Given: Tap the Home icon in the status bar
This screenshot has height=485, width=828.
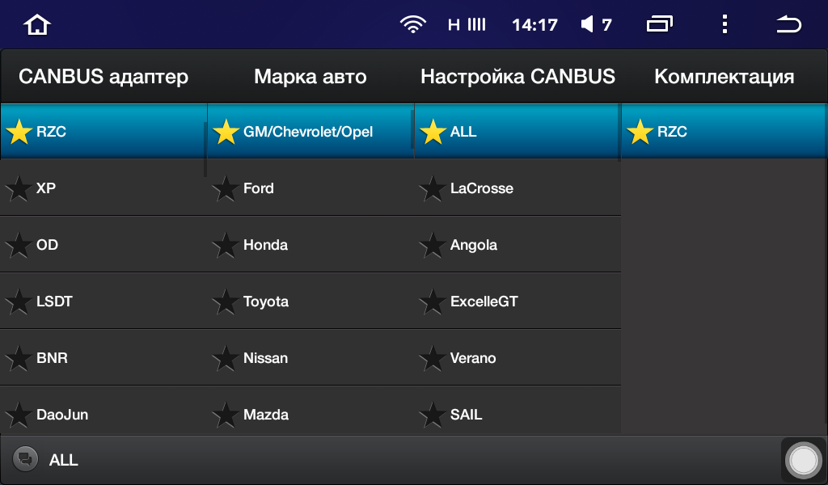Looking at the screenshot, I should (37, 25).
